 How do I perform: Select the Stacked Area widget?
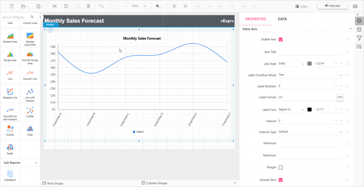tap(10, 38)
